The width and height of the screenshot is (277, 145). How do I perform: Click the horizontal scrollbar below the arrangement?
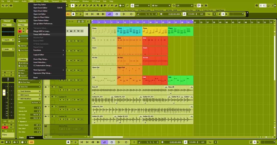pos(108,137)
